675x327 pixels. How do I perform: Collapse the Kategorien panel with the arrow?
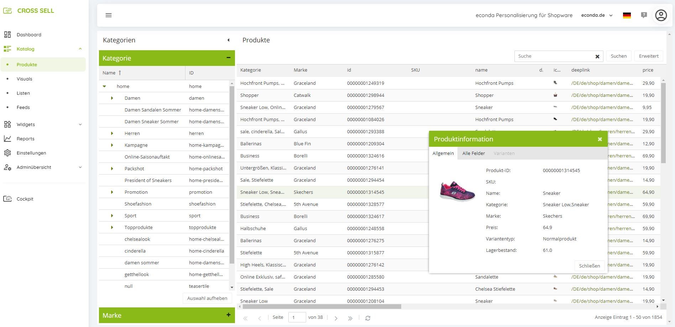click(x=229, y=40)
